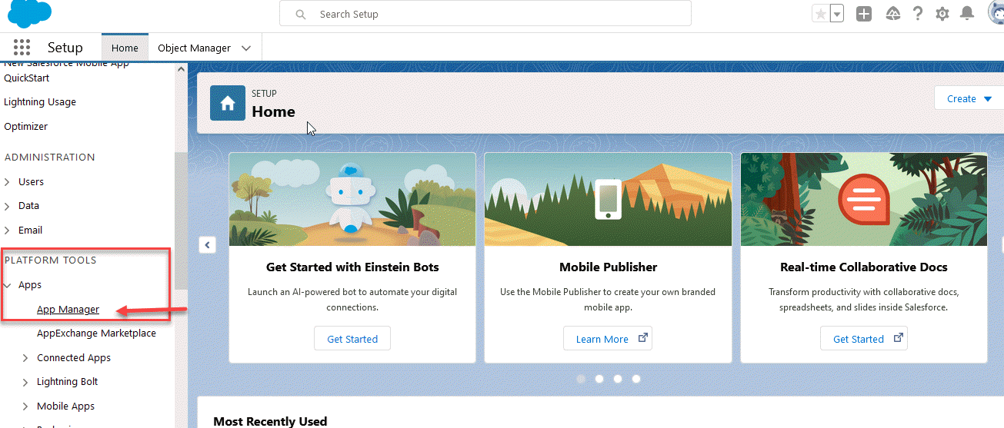Image resolution: width=1004 pixels, height=428 pixels.
Task: Click the Salesforce Help question mark icon
Action: tap(917, 14)
